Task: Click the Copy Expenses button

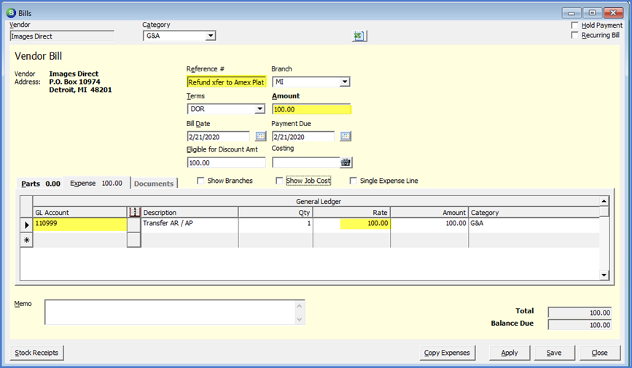Action: tap(448, 353)
